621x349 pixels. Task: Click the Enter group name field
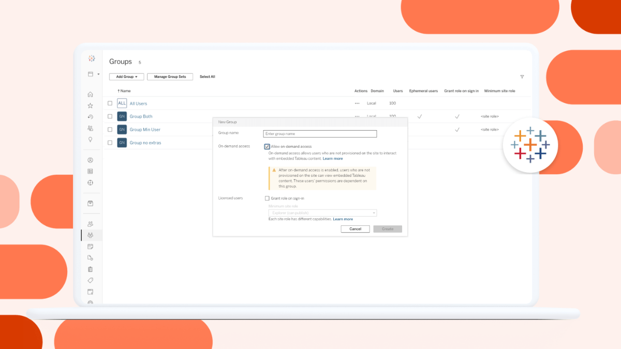(x=320, y=134)
